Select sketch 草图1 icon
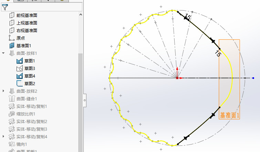This screenshot has width=260, height=152. click(x=20, y=61)
